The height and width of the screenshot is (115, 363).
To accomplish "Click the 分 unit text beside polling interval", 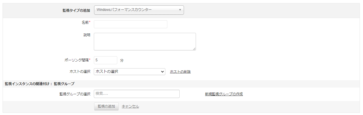I will tap(122, 60).
